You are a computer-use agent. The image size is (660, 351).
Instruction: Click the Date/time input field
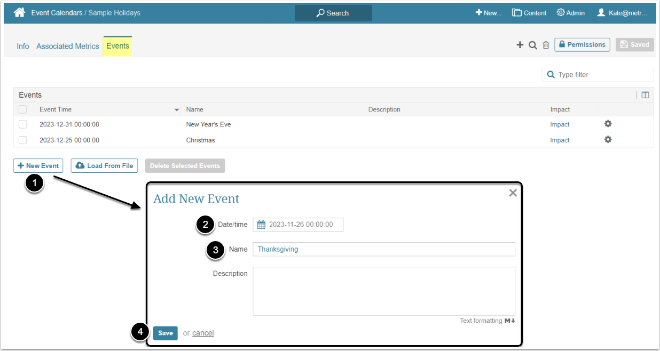pos(298,225)
